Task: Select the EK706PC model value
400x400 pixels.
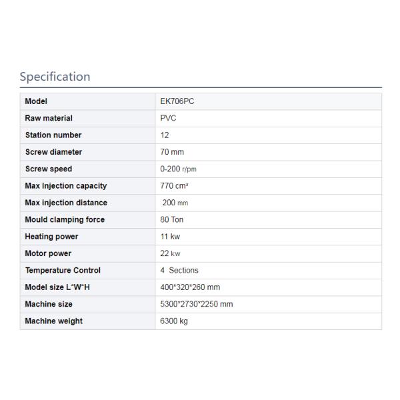Action: click(177, 101)
